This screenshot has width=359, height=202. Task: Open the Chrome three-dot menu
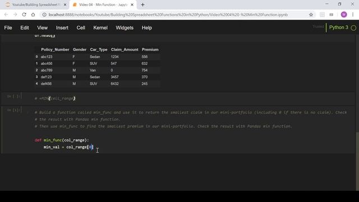pos(353,15)
